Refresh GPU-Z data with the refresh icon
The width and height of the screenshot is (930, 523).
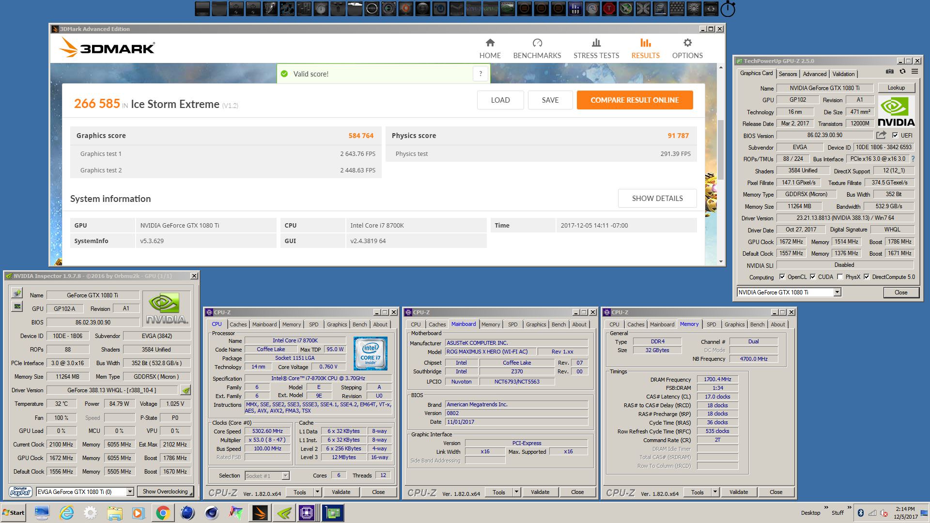(902, 72)
